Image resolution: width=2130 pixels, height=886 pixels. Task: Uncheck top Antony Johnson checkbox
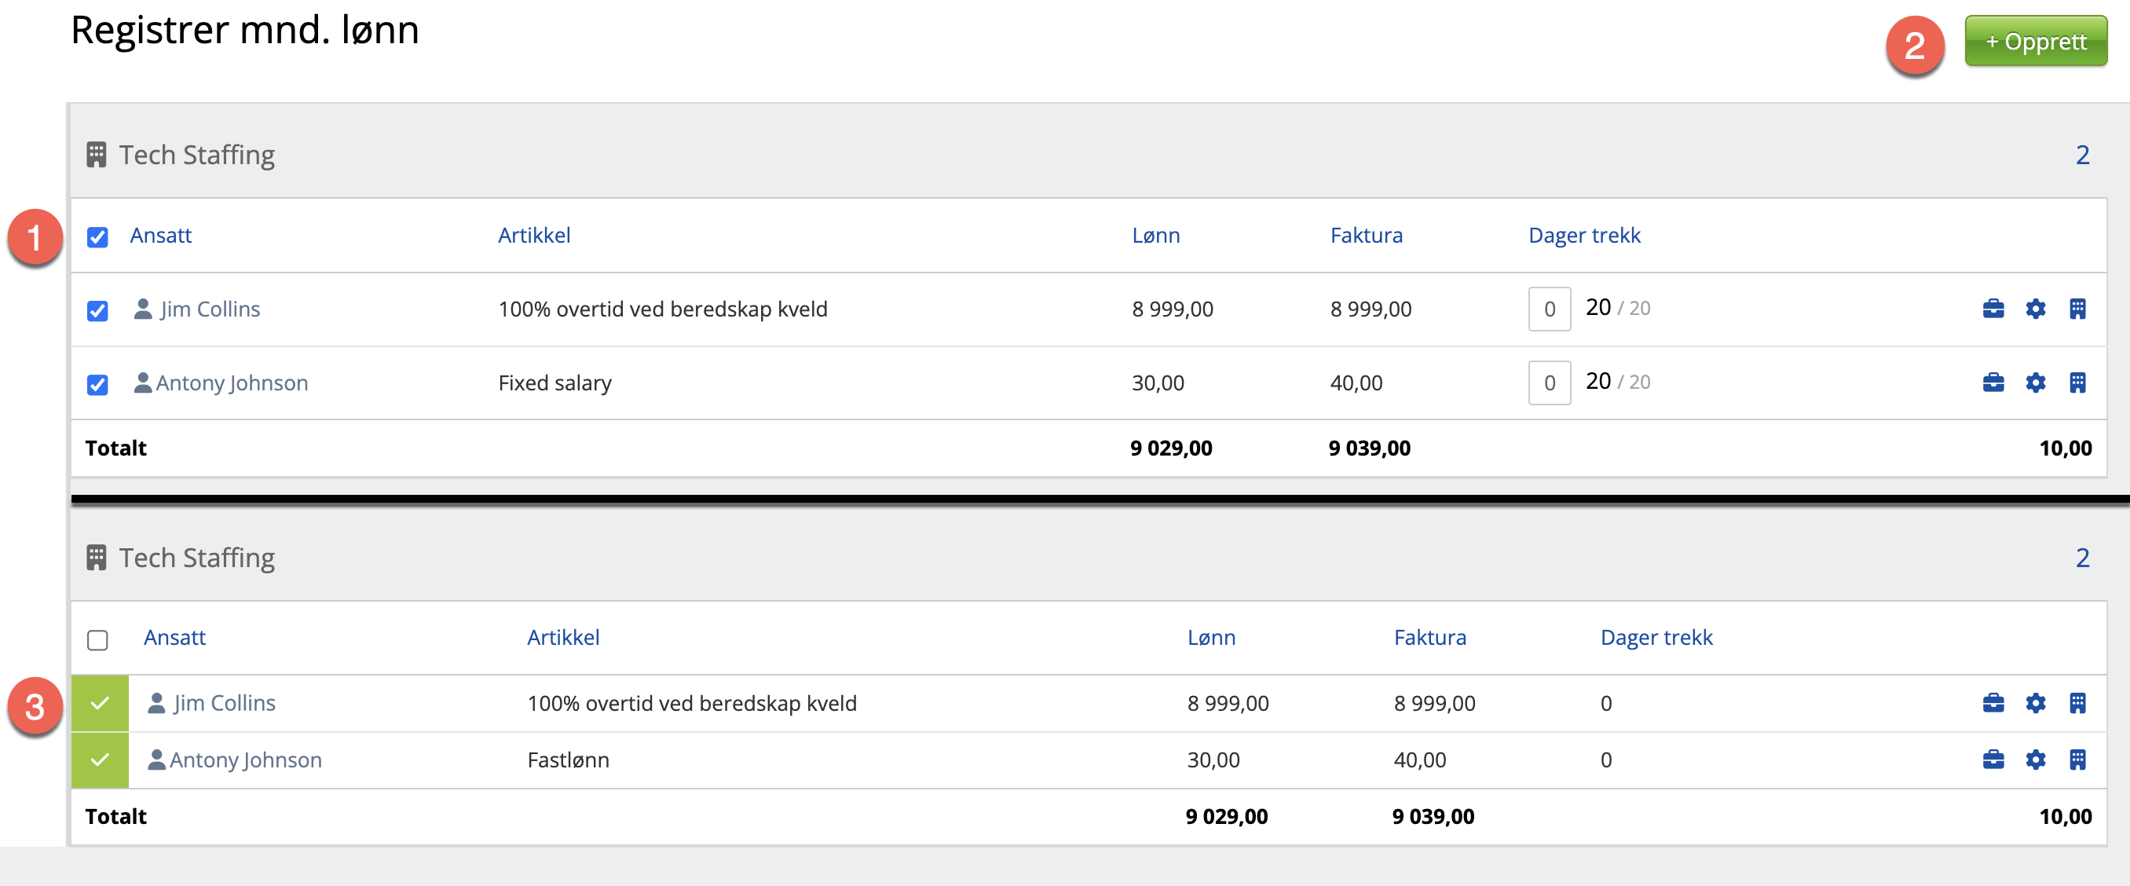[97, 385]
